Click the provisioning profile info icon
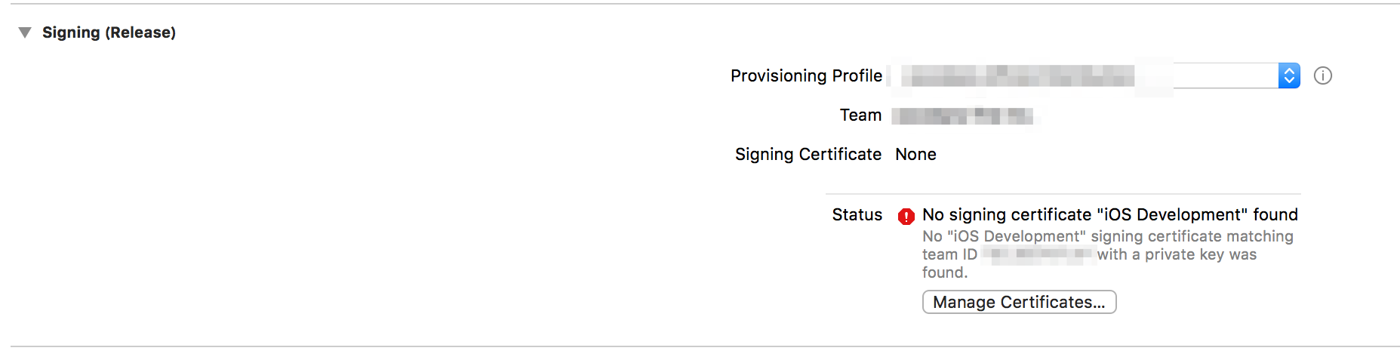 (1323, 75)
